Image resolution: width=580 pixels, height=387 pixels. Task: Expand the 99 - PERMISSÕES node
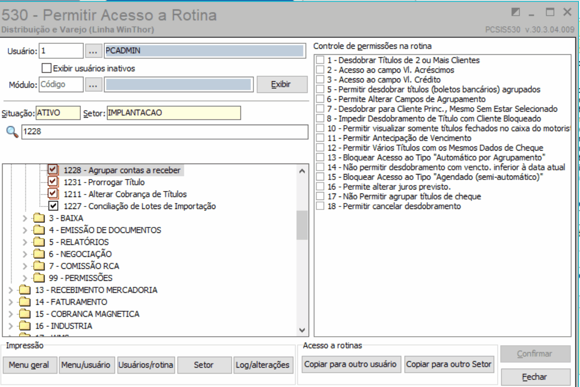click(25, 278)
